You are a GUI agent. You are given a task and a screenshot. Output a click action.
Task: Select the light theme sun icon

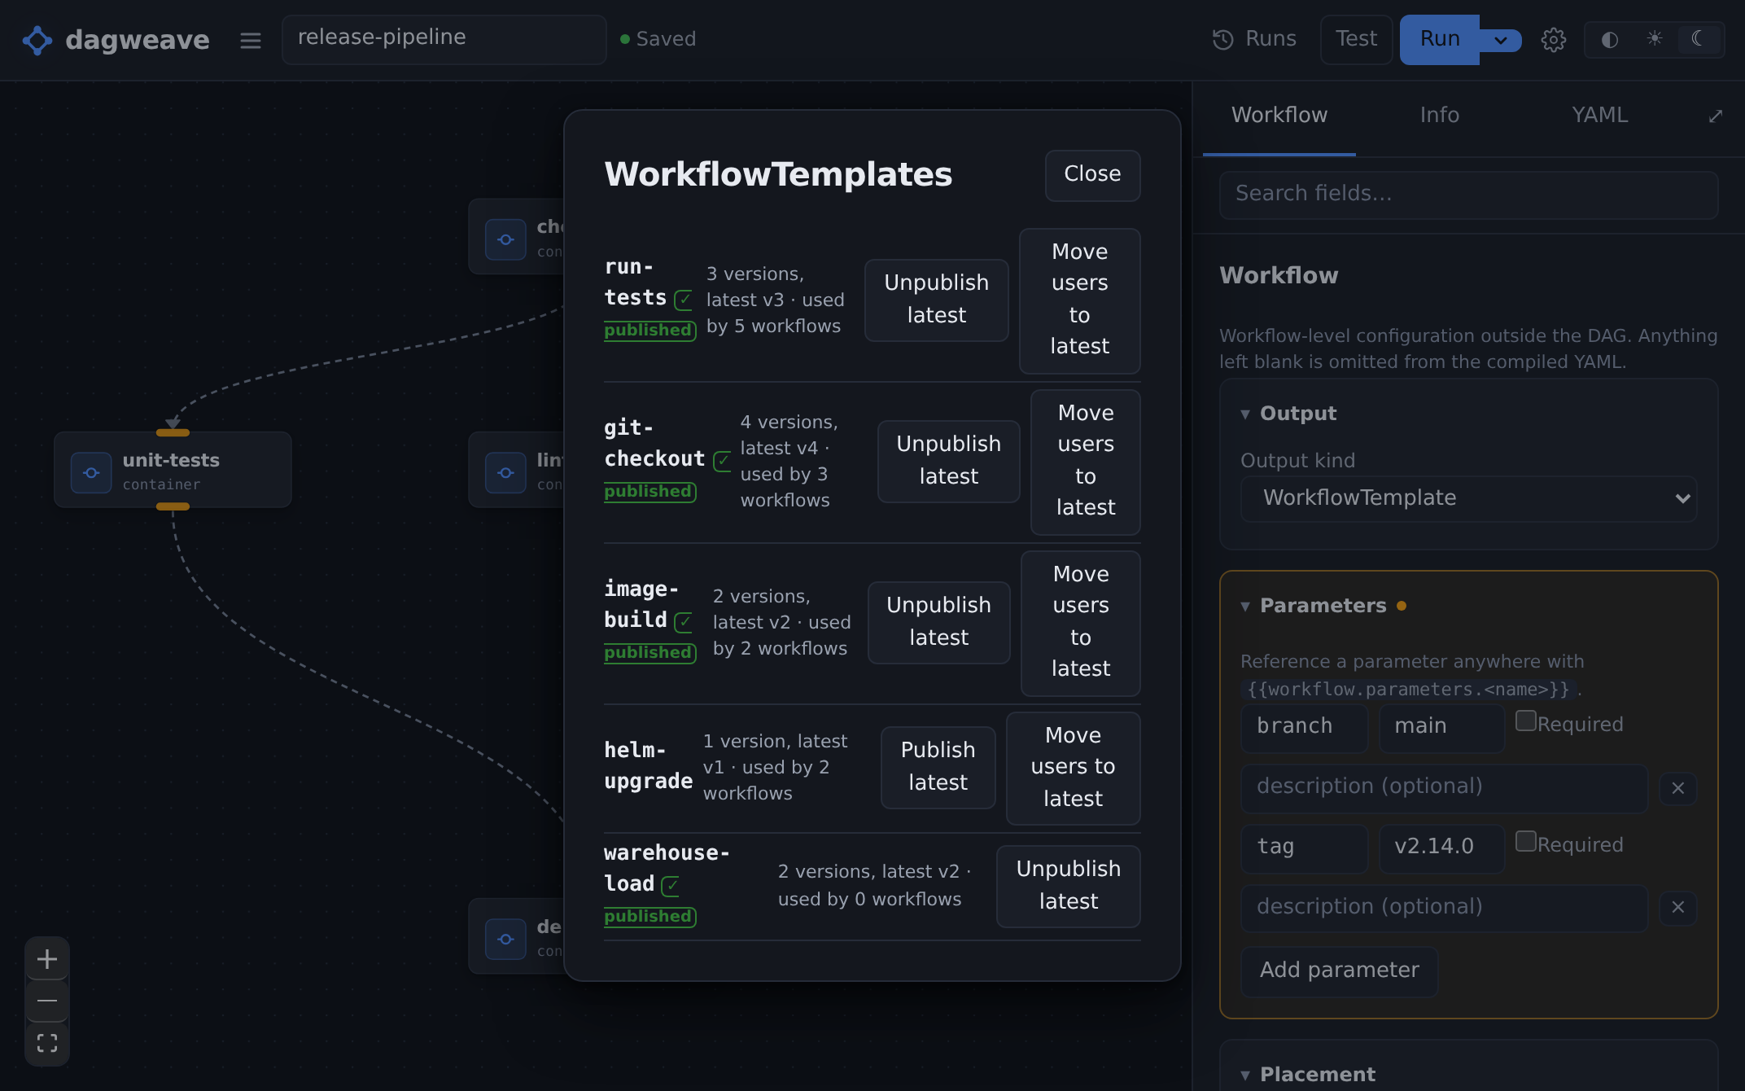(1655, 39)
